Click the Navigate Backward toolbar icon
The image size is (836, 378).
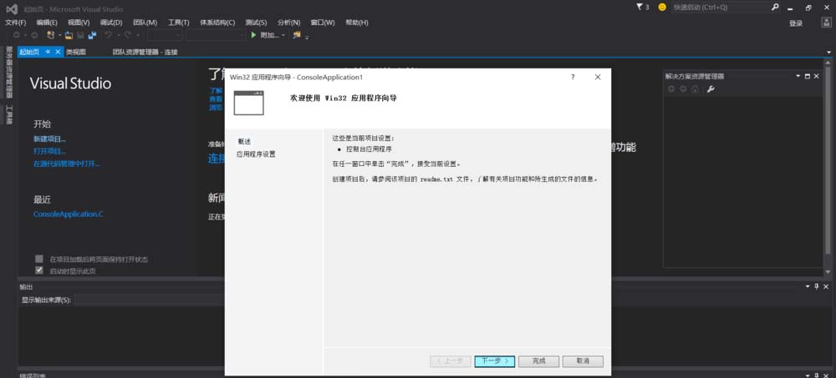pos(17,35)
